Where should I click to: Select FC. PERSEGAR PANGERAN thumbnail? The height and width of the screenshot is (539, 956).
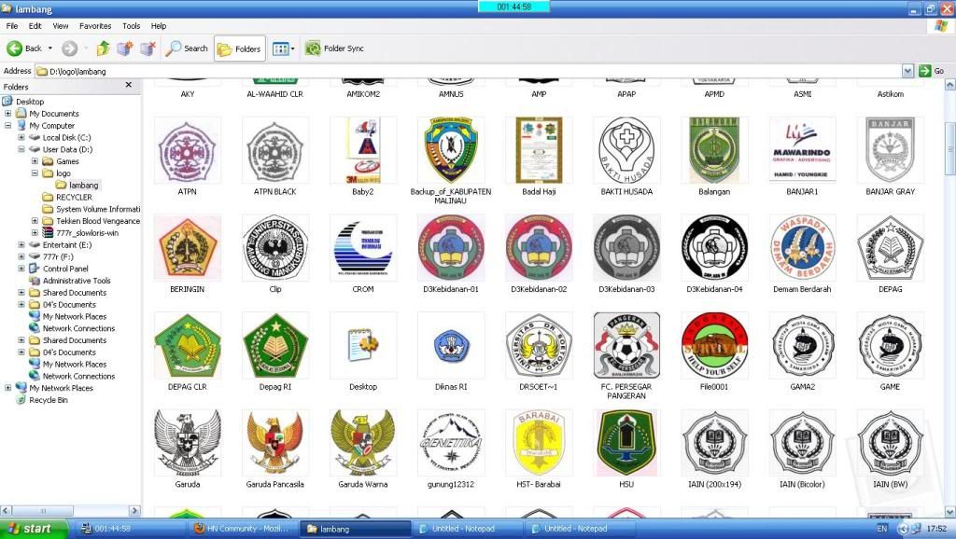(x=626, y=345)
